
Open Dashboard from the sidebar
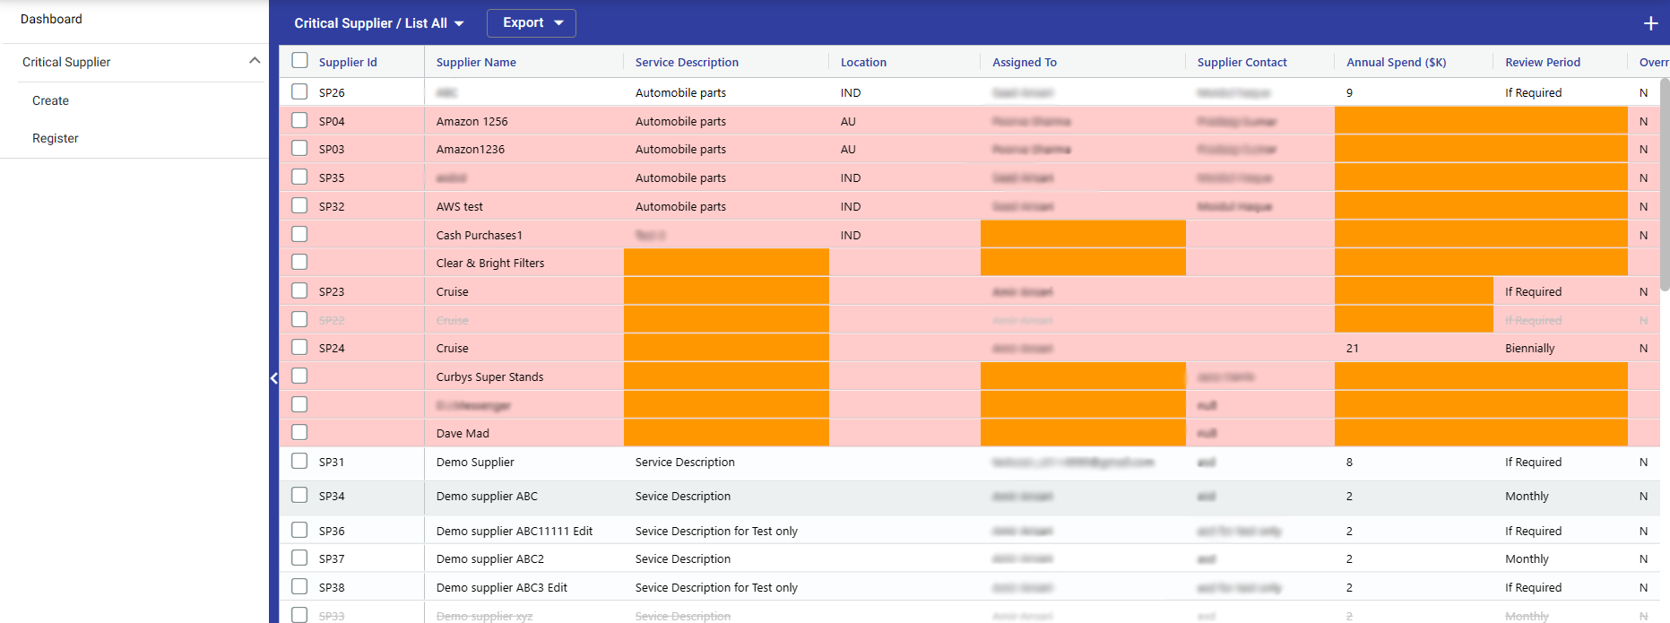[51, 19]
